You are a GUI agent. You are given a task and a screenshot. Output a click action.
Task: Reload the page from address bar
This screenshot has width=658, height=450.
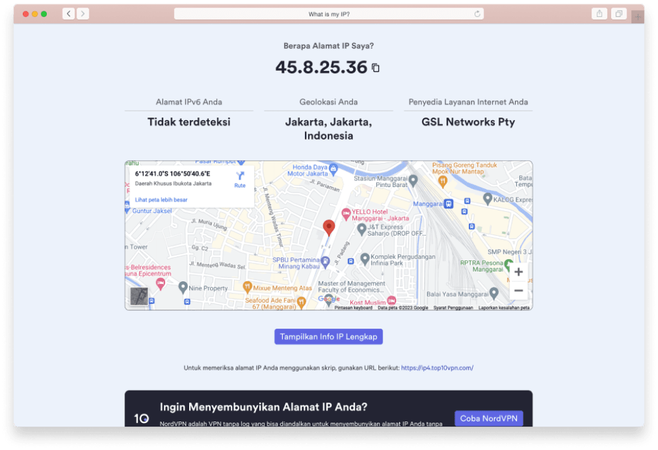tap(477, 14)
